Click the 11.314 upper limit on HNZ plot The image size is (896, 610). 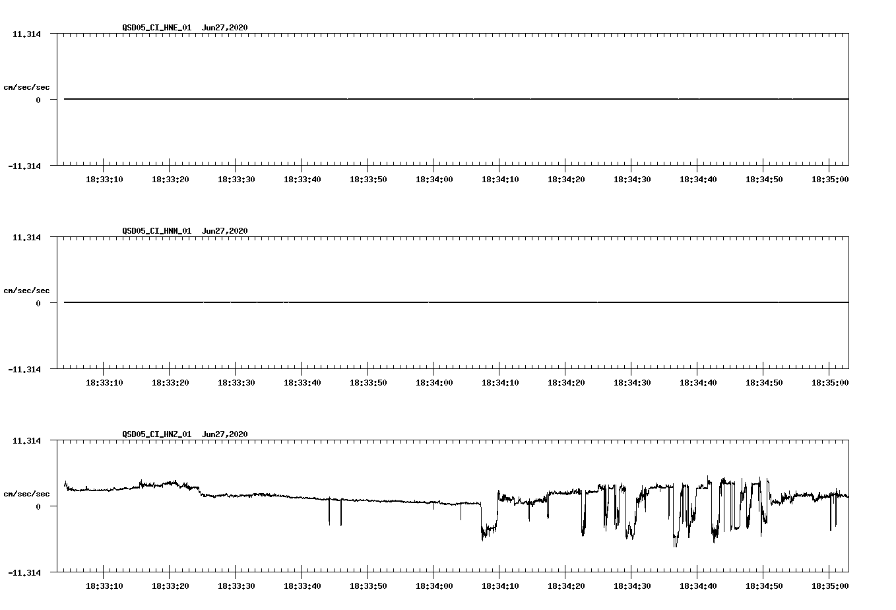[26, 441]
